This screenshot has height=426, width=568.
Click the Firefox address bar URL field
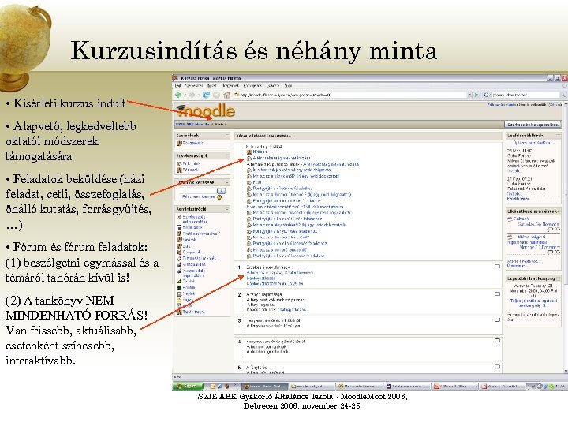coord(349,95)
